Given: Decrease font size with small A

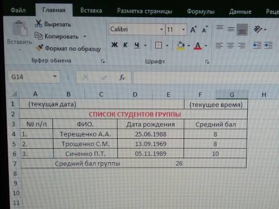Looking at the screenshot, I should [205, 30].
